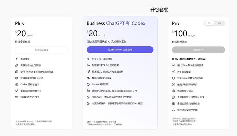Screen dimensions: 237x136
Task: Click the icon beside Codex 编码智能体
Action: tap(16, 84)
